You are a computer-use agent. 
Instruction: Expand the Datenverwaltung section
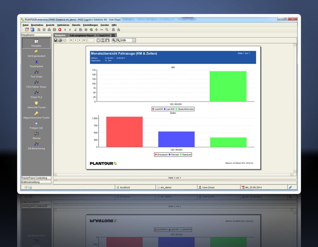(36, 182)
